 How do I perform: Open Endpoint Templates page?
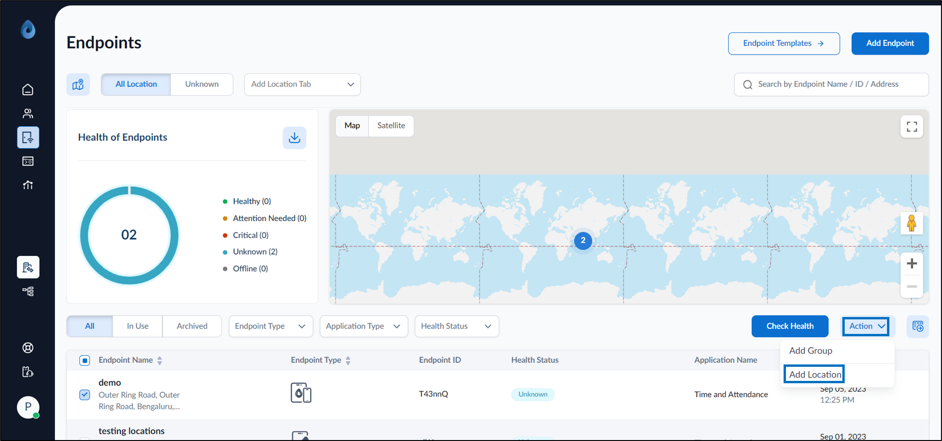[x=784, y=44]
